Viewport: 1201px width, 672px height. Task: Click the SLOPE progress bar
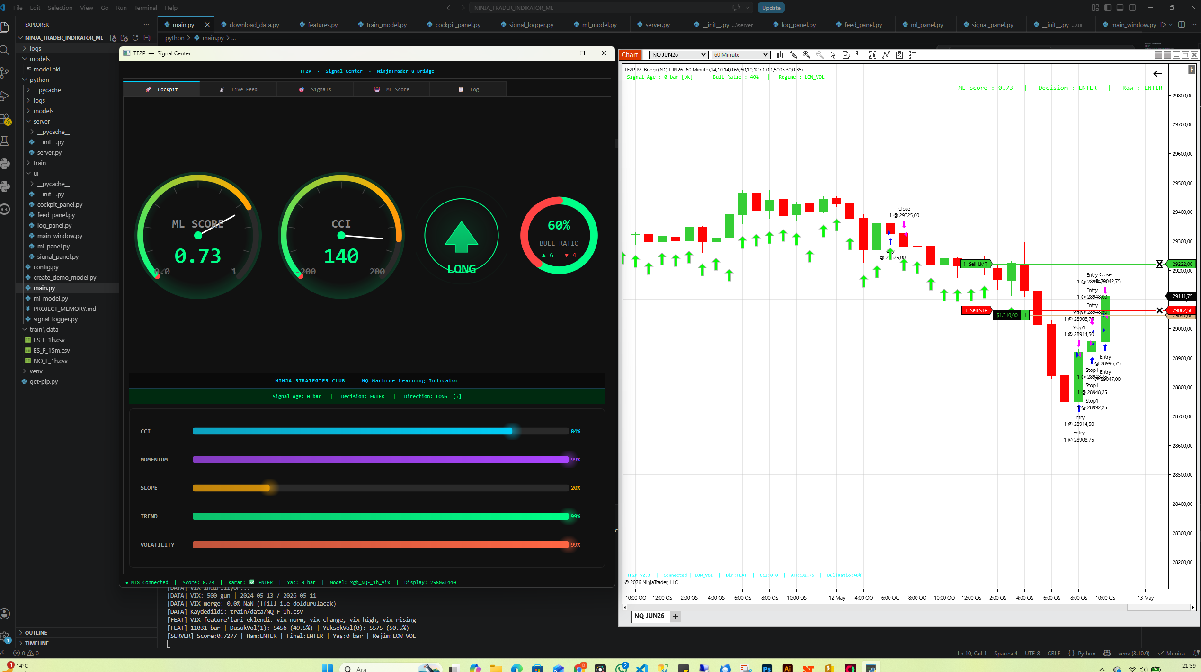(381, 488)
